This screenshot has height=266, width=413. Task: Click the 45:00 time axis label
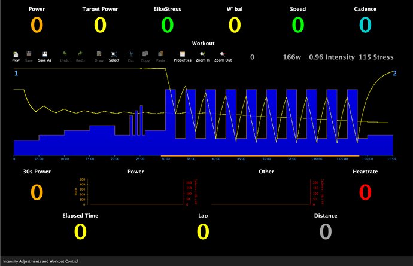tap(241, 159)
